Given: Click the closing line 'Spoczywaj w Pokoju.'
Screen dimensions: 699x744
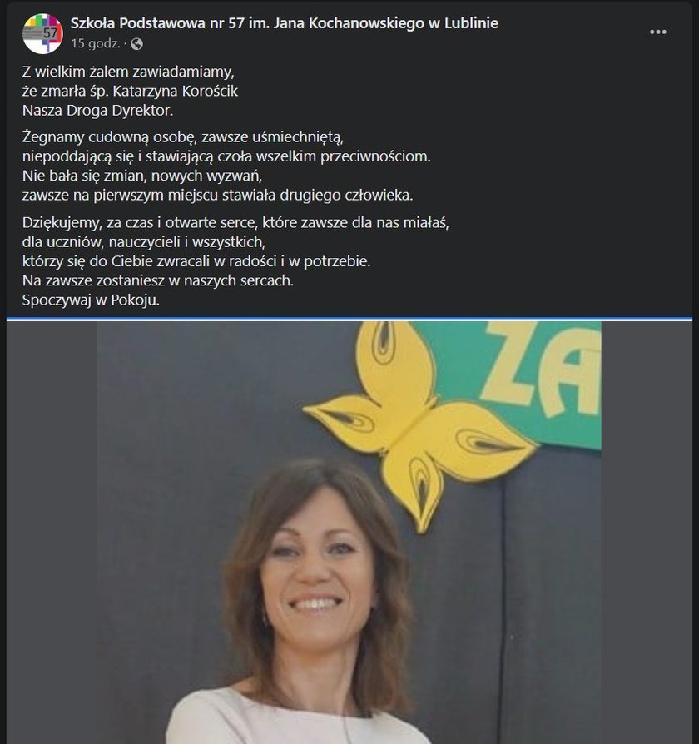Looking at the screenshot, I should tap(91, 300).
